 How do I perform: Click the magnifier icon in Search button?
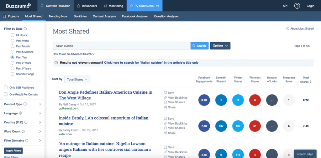point(194,46)
